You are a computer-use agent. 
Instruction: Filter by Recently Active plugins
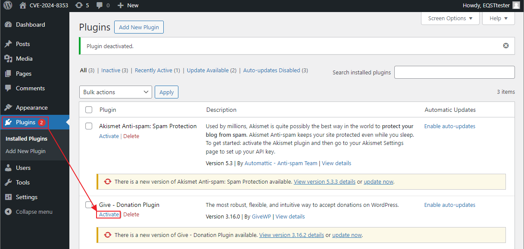153,70
